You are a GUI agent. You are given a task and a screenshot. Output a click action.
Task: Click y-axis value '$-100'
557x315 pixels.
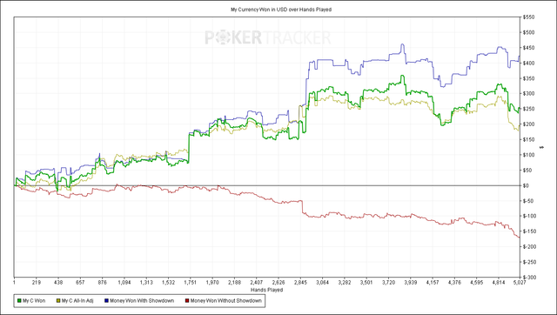(x=529, y=216)
